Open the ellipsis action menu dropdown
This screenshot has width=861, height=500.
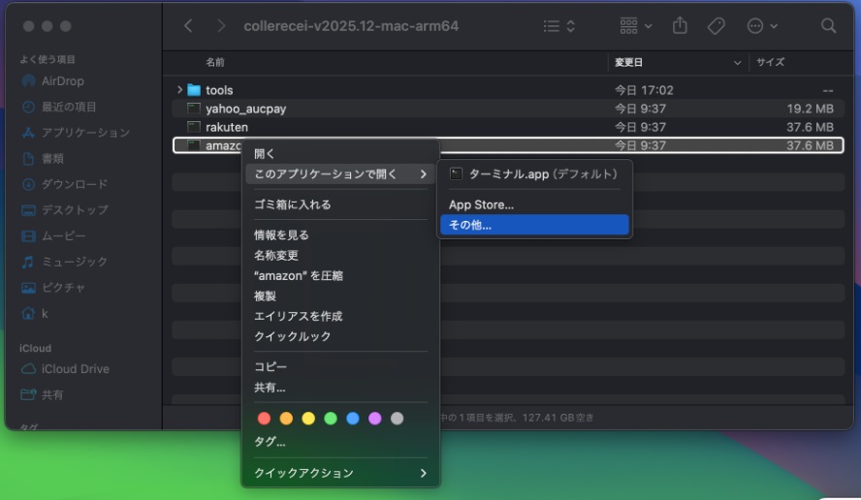[x=761, y=26]
